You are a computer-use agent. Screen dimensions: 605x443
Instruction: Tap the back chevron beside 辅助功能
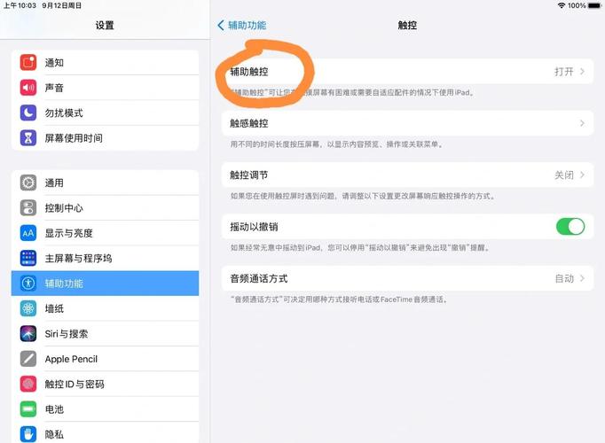coord(221,26)
